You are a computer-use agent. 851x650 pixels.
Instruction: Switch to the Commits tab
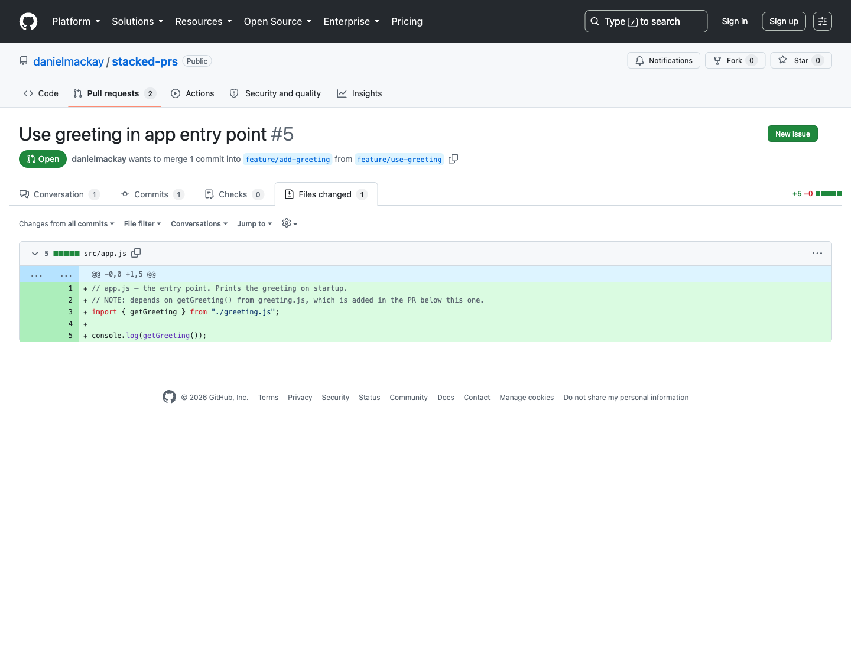pos(152,194)
